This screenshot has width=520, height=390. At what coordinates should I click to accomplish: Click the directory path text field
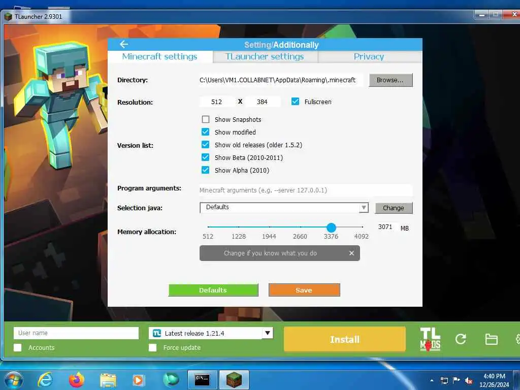coord(281,80)
